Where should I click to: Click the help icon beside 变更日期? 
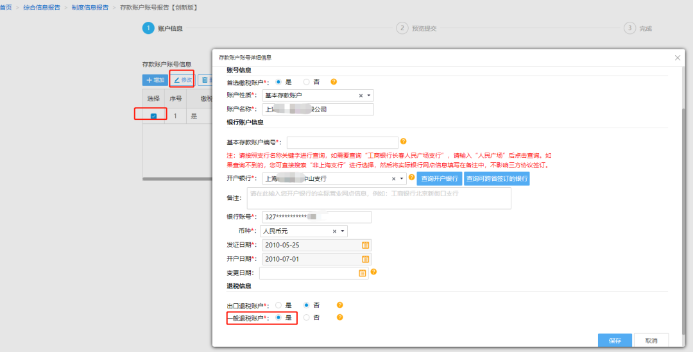click(x=373, y=272)
